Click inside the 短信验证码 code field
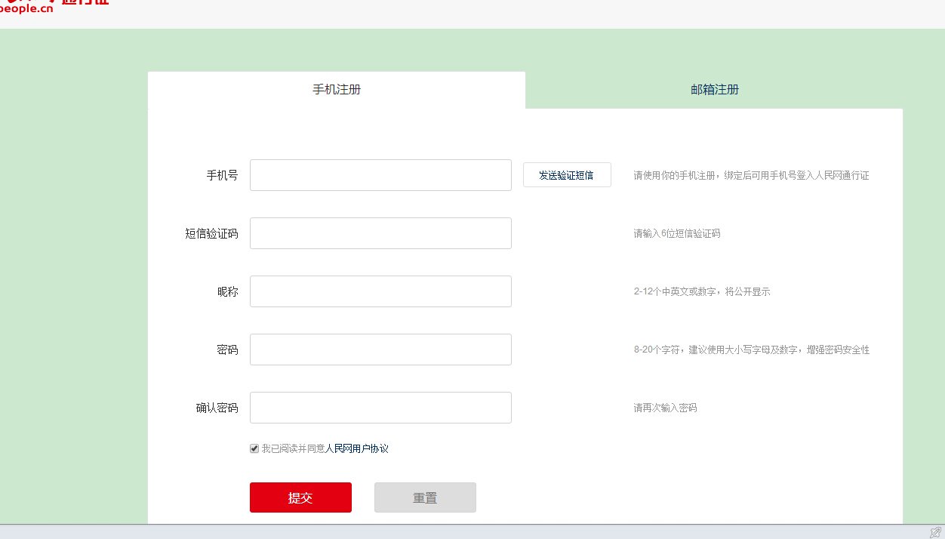Screen dimensions: 945x539 pos(380,233)
